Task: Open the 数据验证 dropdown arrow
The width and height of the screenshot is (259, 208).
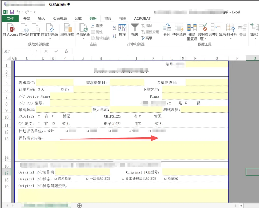Action: pyautogui.click(x=206, y=39)
